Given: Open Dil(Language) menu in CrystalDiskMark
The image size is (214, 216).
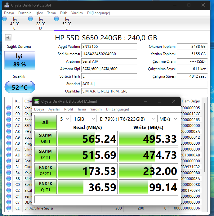Looking at the screenshot, I should click(118, 109).
